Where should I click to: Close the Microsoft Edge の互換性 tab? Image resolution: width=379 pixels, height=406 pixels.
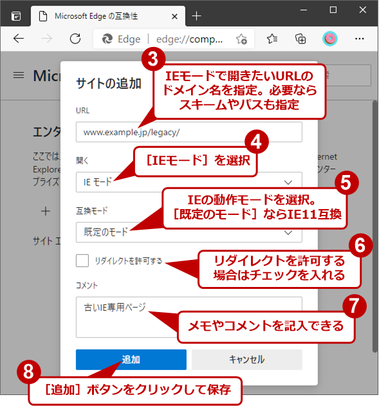coord(175,16)
